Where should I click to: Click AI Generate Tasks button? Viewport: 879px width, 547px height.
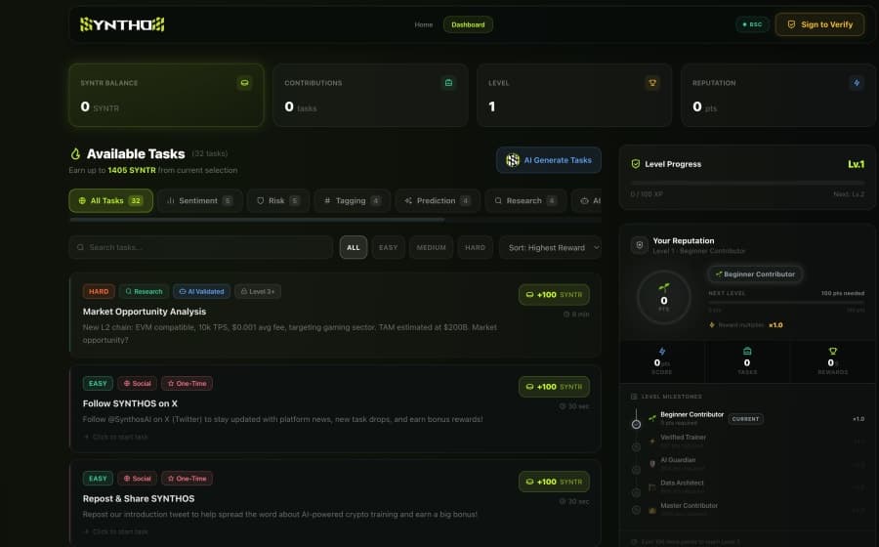(x=549, y=160)
